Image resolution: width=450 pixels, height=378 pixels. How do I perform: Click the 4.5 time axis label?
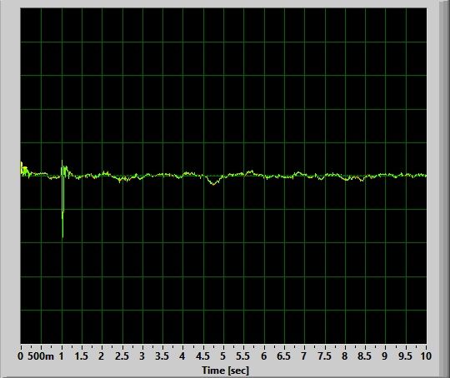[202, 356]
